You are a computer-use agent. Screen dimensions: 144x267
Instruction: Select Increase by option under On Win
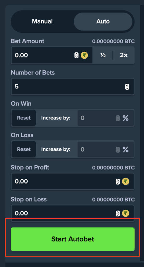(56, 118)
